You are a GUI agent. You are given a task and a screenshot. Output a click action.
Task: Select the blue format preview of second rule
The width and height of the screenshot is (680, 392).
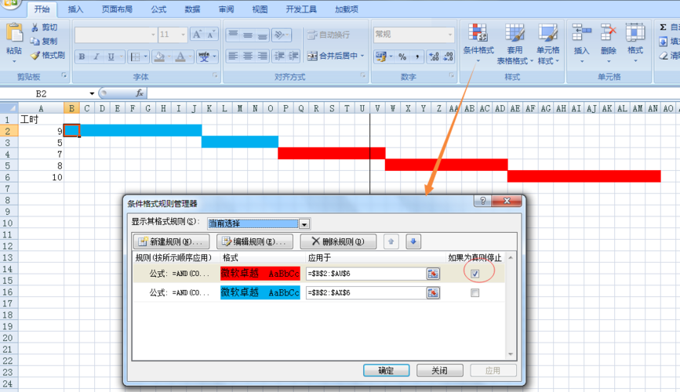[x=260, y=292]
